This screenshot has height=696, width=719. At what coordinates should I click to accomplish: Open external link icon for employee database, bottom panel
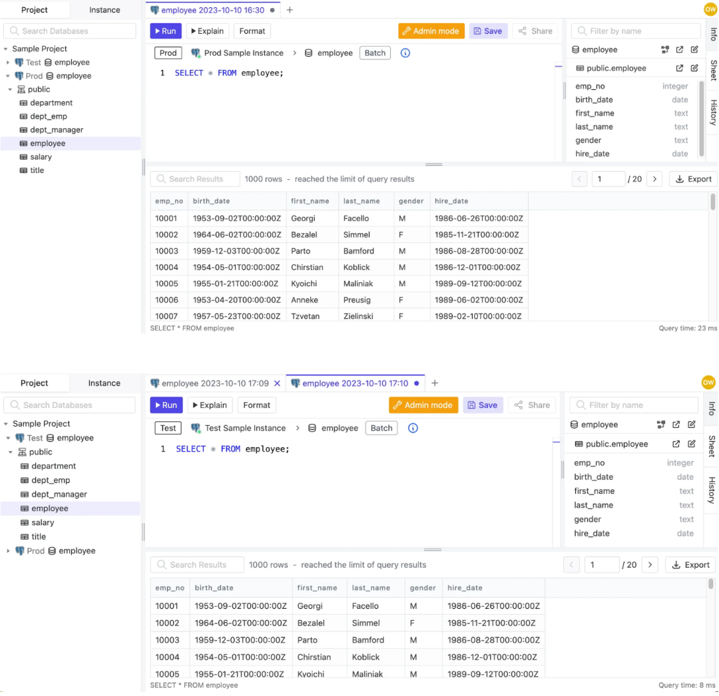pos(676,425)
